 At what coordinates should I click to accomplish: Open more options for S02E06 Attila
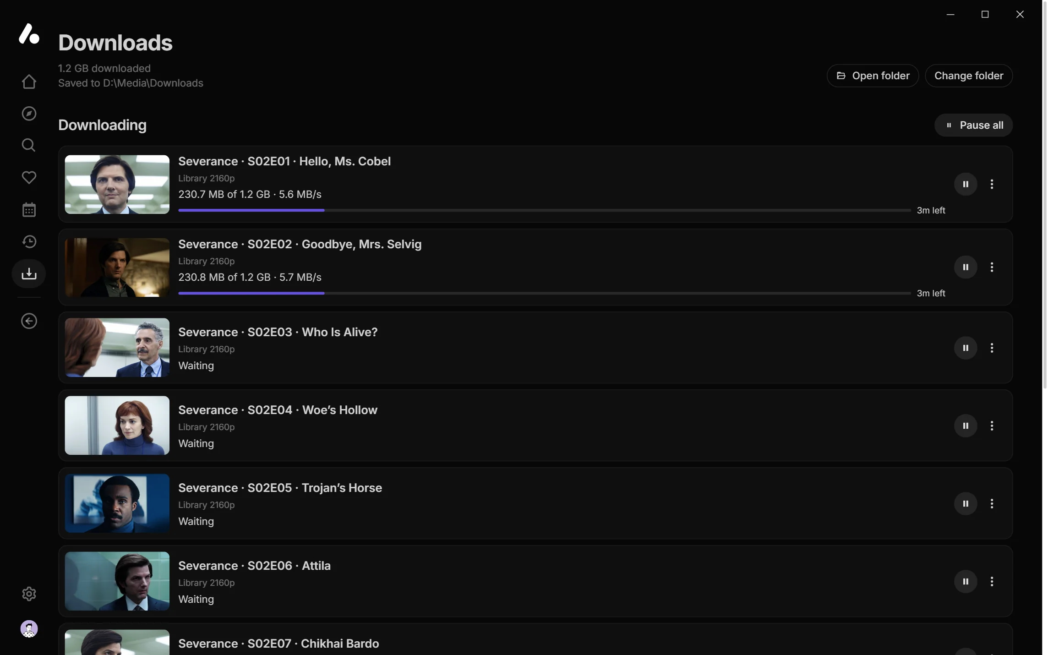tap(992, 581)
